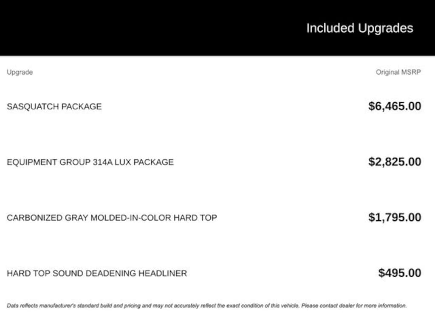The width and height of the screenshot is (435, 326).
Task: Click the Original MSRP column header
Action: (x=398, y=72)
